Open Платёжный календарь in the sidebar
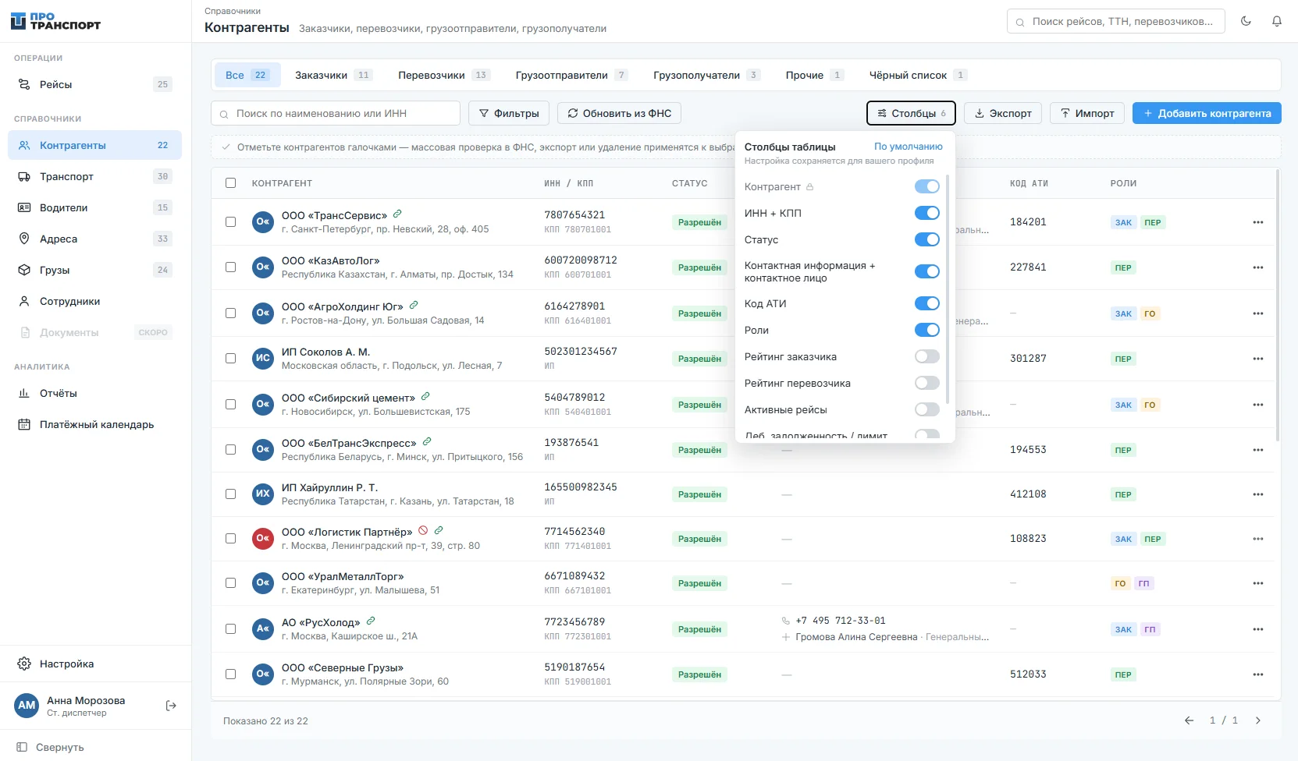 click(94, 424)
